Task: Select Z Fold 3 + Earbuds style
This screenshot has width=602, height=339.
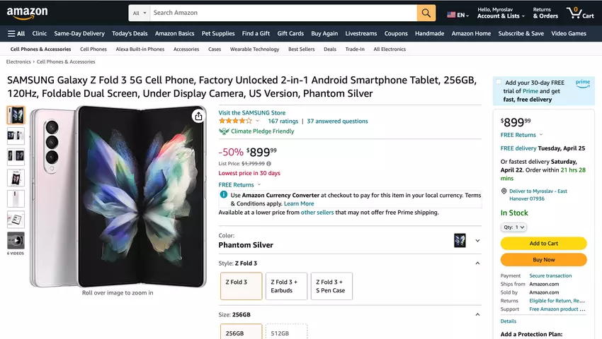Action: pos(286,286)
